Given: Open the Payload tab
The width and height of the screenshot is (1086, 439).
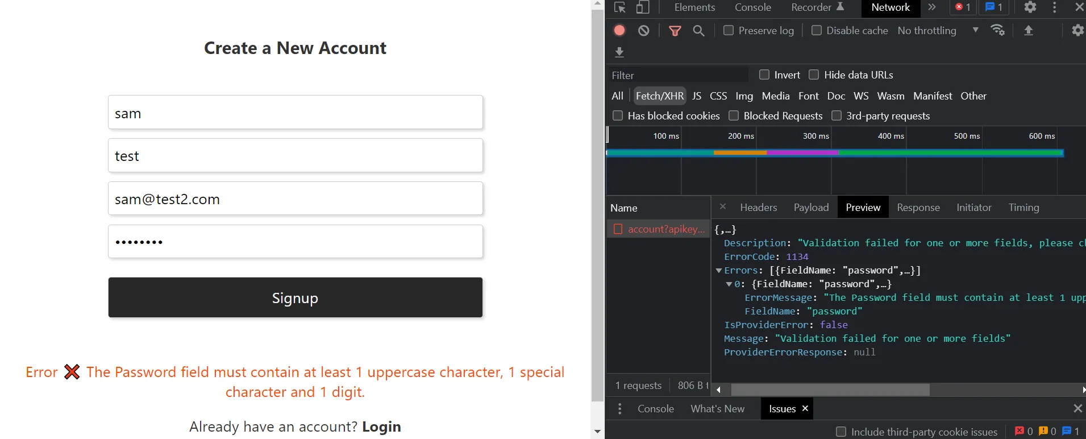Looking at the screenshot, I should click(x=811, y=208).
